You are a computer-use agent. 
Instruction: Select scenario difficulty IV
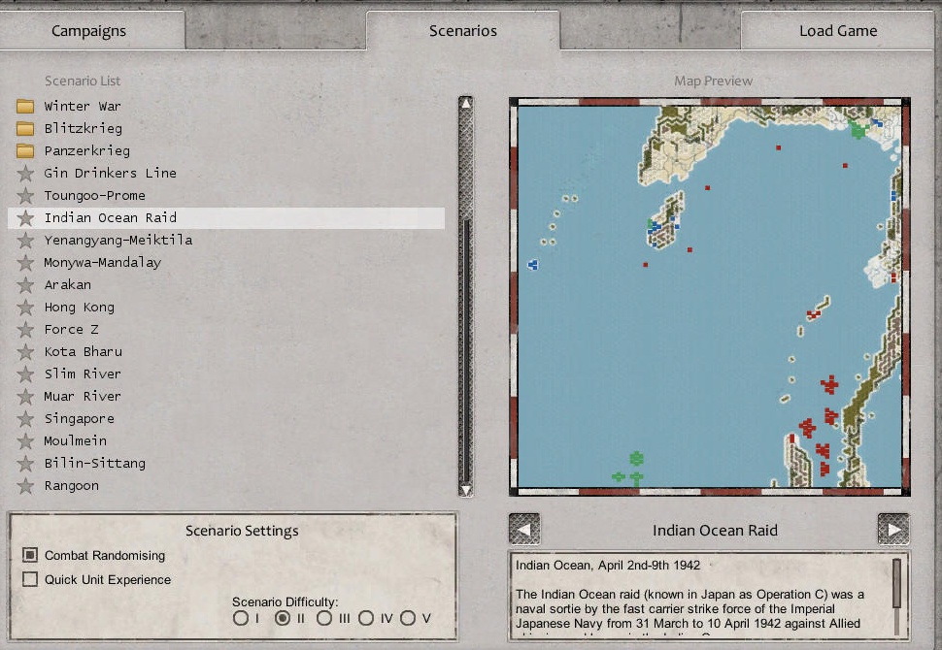pyautogui.click(x=366, y=618)
